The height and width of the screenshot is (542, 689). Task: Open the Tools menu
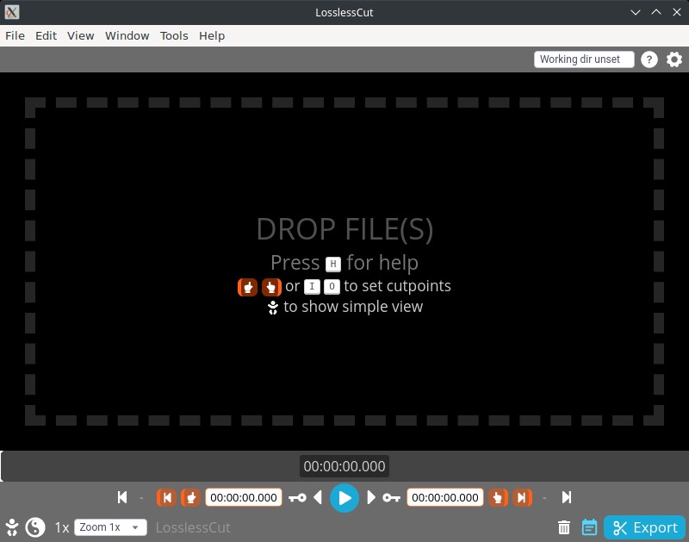pyautogui.click(x=174, y=35)
